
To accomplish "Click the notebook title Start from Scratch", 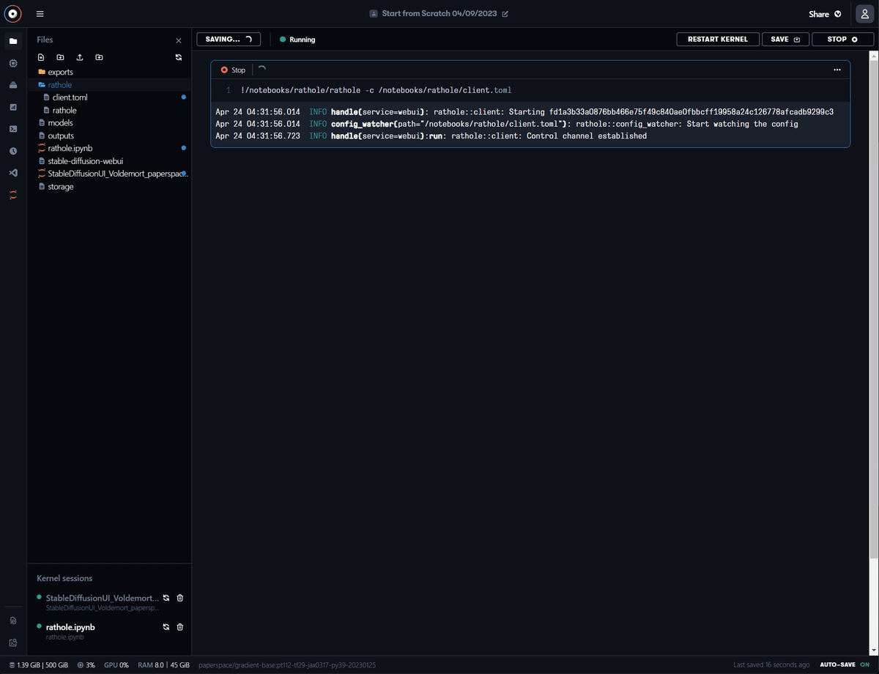I will pos(439,14).
